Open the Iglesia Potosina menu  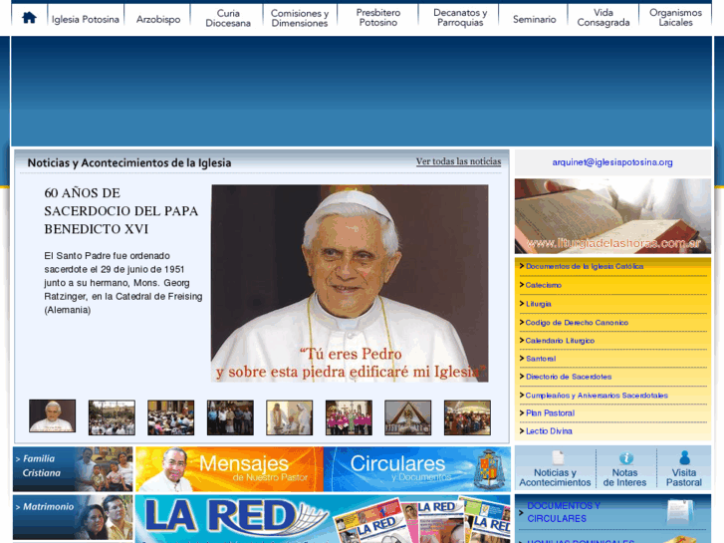tap(86, 19)
